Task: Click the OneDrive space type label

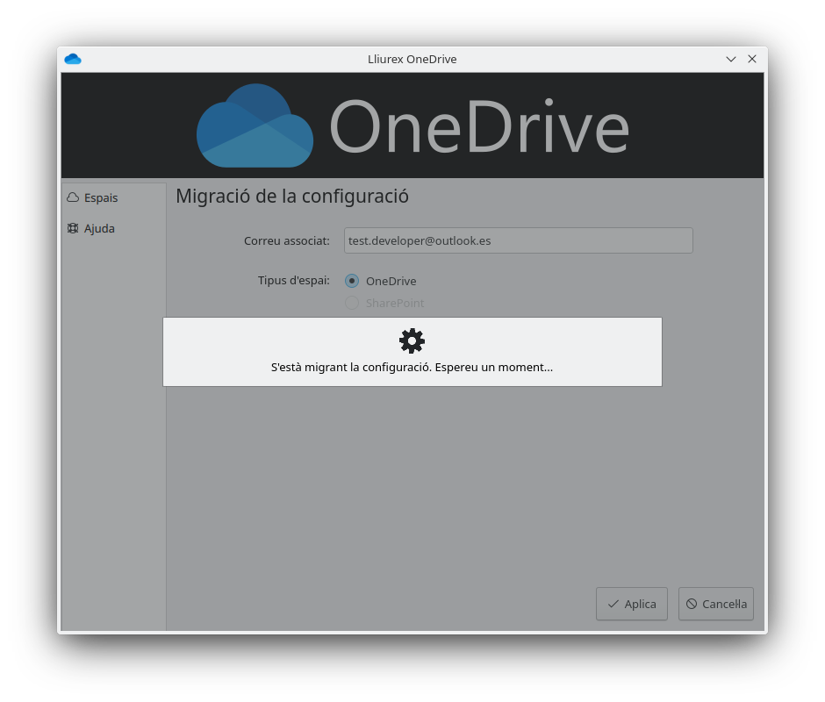Action: (391, 282)
